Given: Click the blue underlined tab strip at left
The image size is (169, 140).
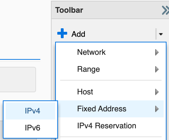Looking at the screenshot, I should pos(20,59).
